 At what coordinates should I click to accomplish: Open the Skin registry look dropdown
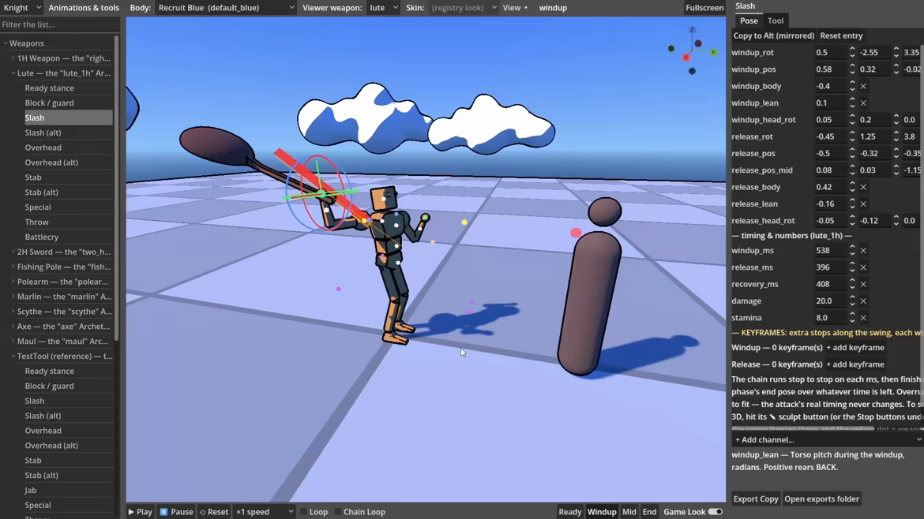pyautogui.click(x=464, y=8)
